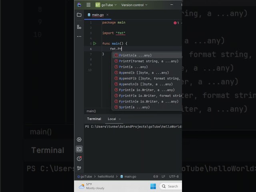The width and height of the screenshot is (256, 192).
Task: Choose Fprintln(w io.Writer, a ...any) suggestion
Action: (x=147, y=102)
